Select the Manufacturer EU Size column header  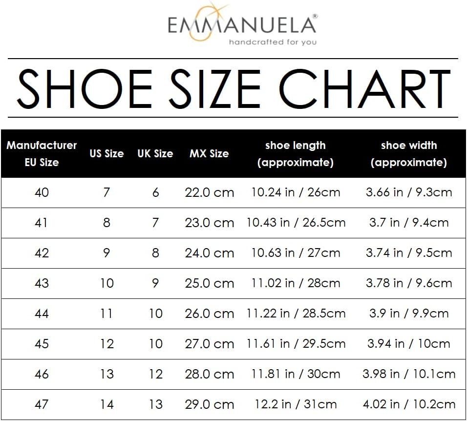pos(42,154)
